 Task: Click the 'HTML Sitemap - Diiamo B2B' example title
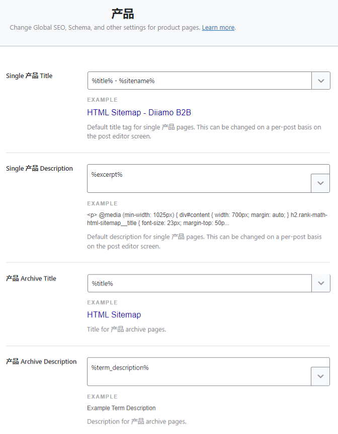(x=139, y=112)
